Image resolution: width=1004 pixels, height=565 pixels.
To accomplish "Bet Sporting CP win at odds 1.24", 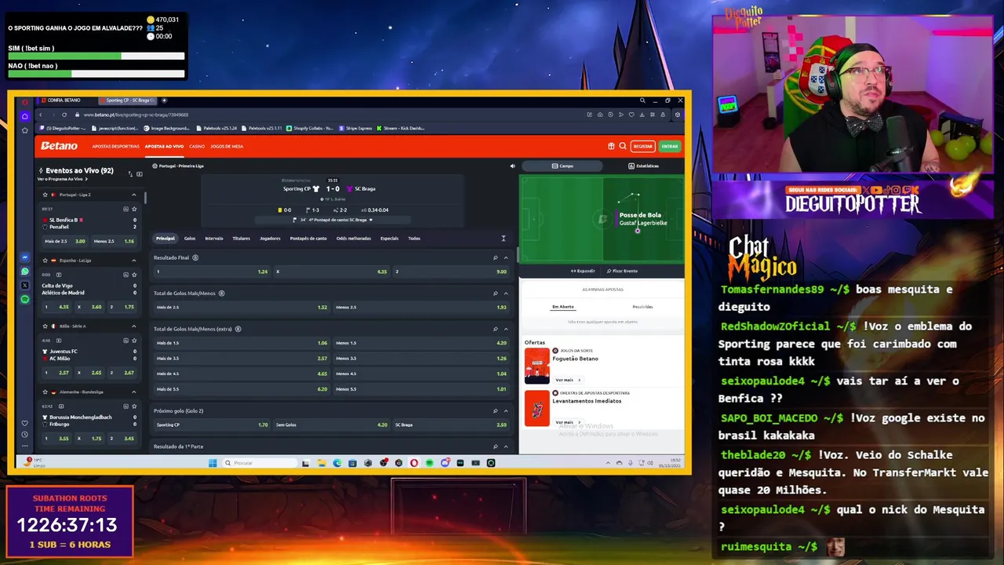I will pos(213,272).
